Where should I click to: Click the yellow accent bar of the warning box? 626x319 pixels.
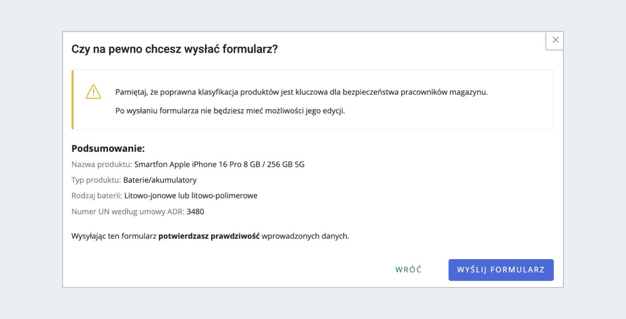pyautogui.click(x=73, y=99)
